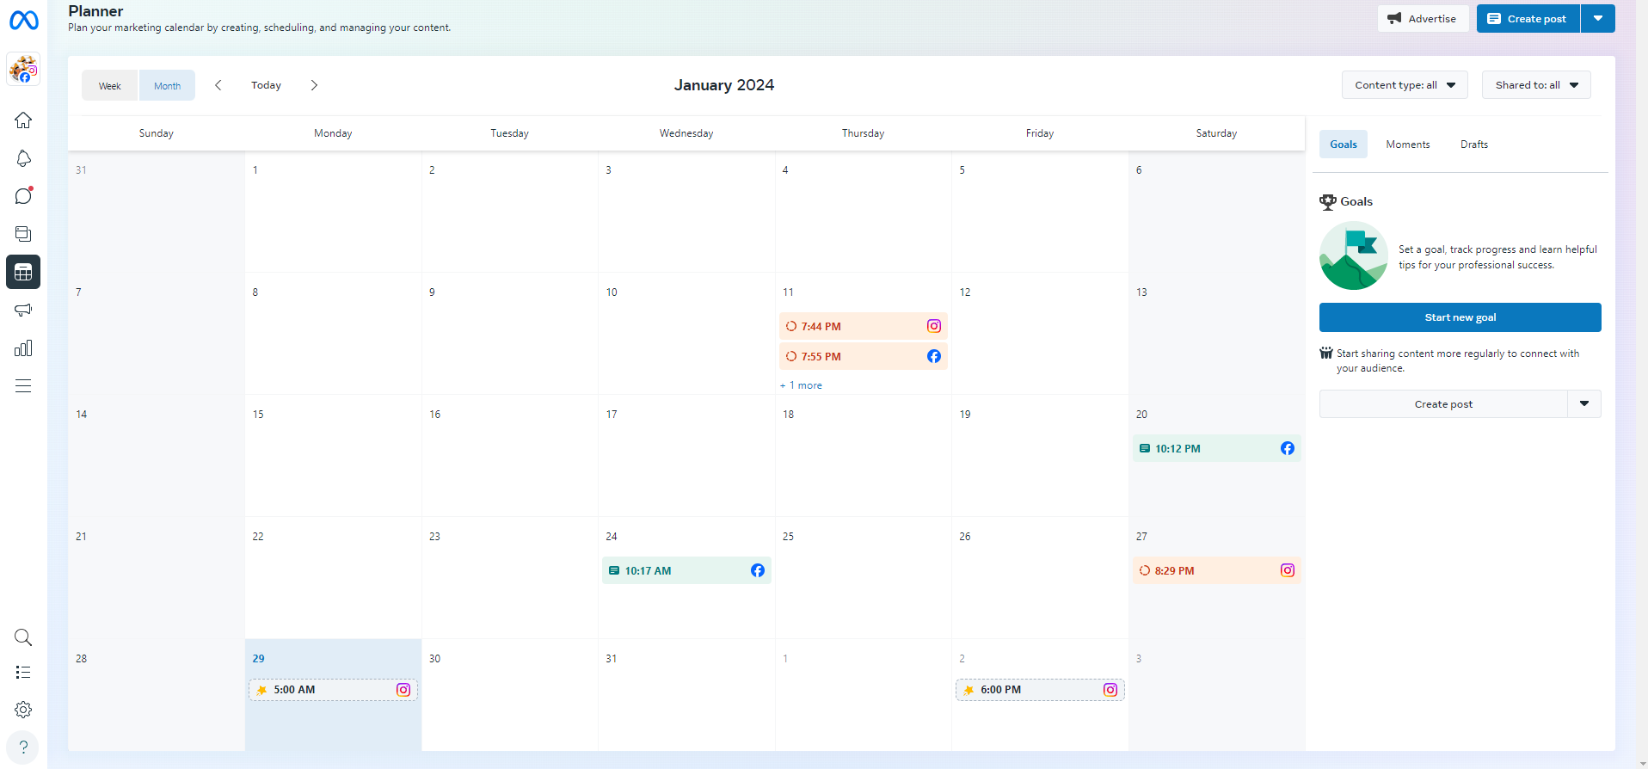Viewport: 1648px width, 769px height.
Task: Select the highlighted date 29 cell
Action: tap(333, 695)
